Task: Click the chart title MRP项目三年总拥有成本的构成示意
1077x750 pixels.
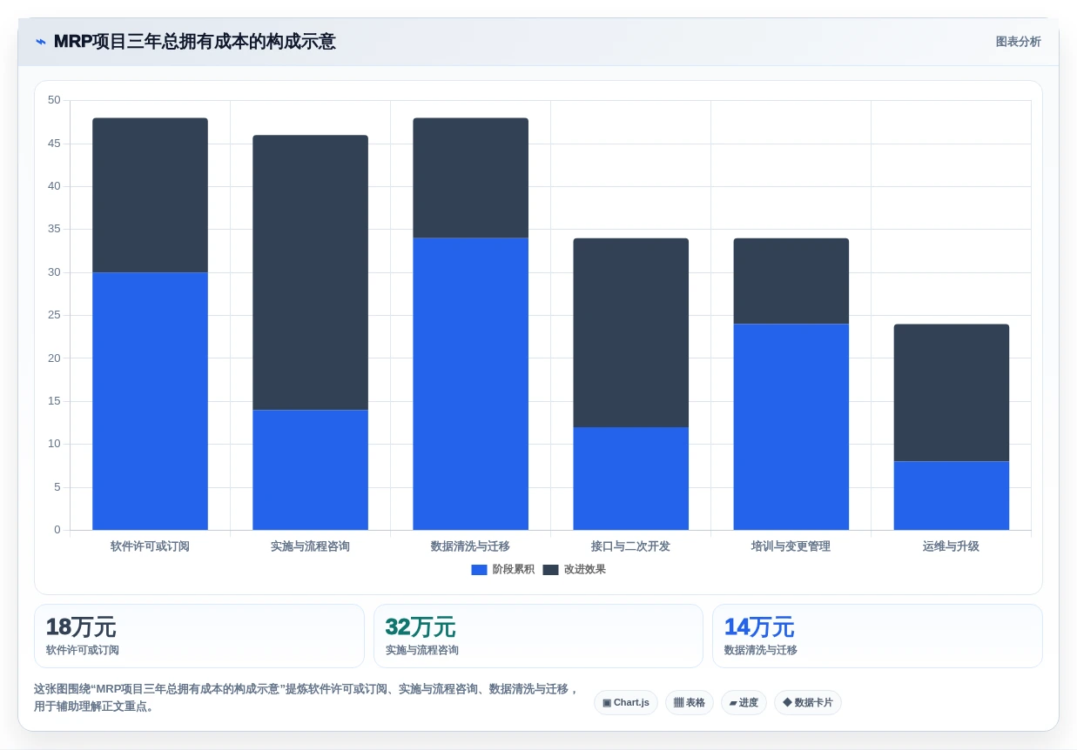Action: [194, 42]
